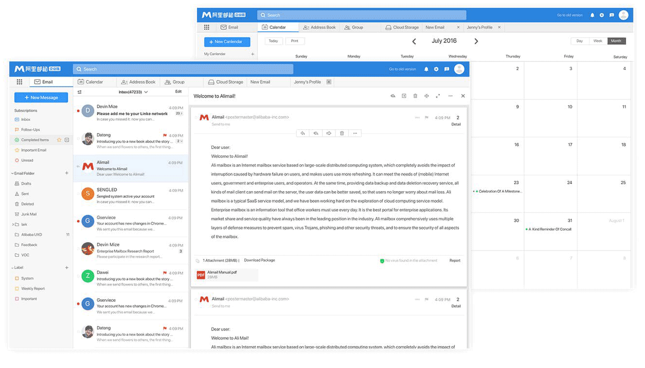Switch the Calendar window to Week view
Image resolution: width=645 pixels, height=368 pixels.
(598, 41)
